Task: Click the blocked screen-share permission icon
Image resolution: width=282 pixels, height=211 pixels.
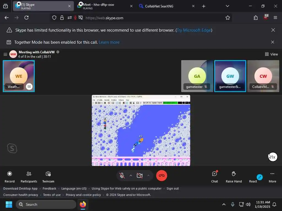Action: coord(81,18)
